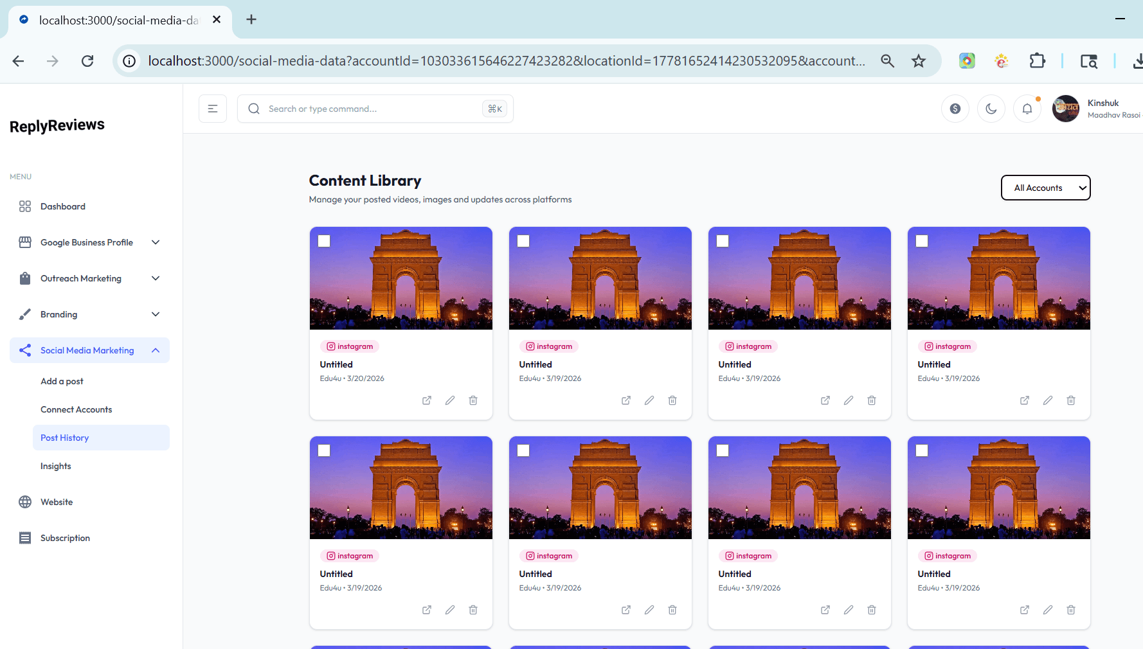Open external link on Edu4u 3/20/2026 post
The image size is (1143, 649).
coord(427,400)
